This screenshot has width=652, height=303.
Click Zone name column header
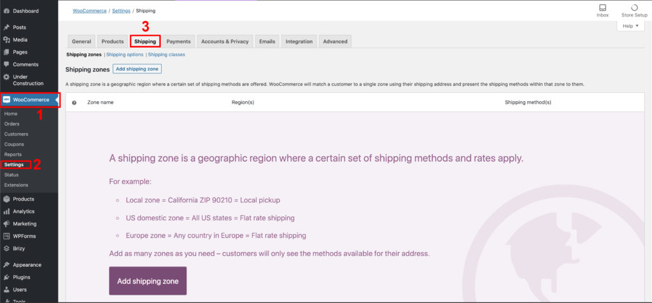(100, 102)
